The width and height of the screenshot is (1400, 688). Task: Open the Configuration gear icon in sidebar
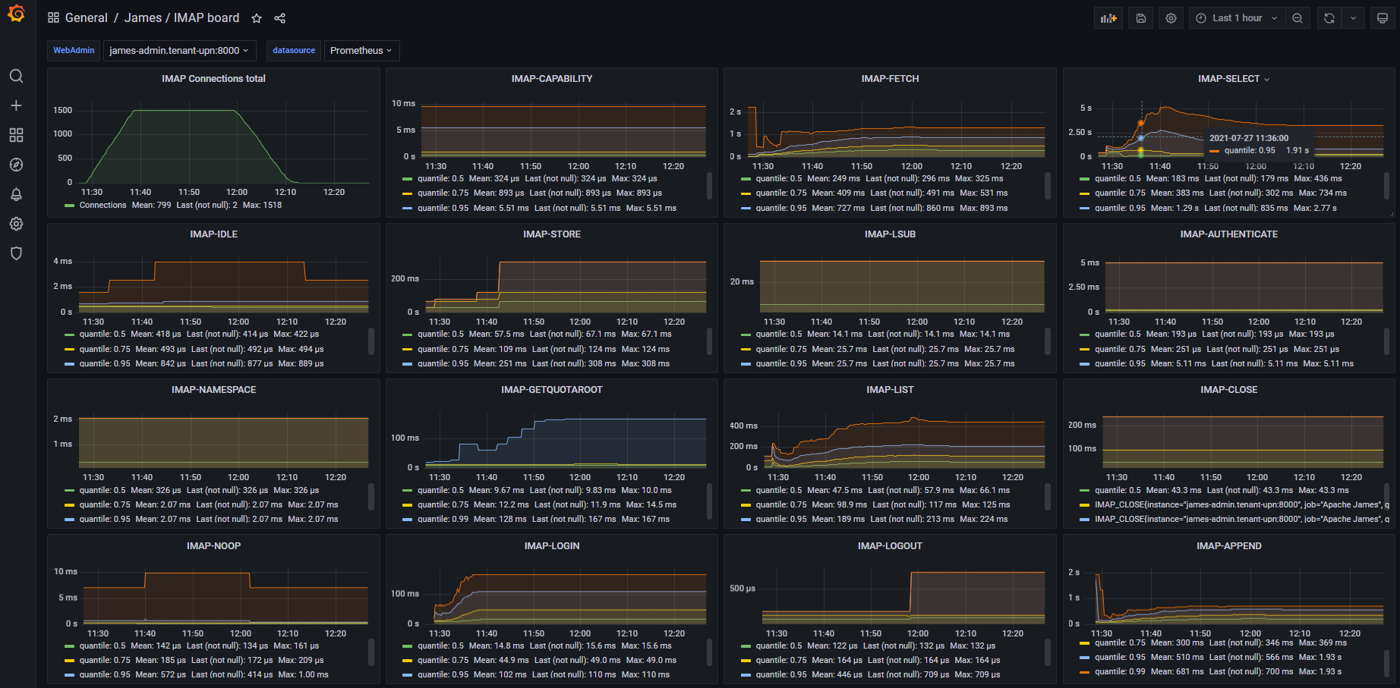pos(16,224)
